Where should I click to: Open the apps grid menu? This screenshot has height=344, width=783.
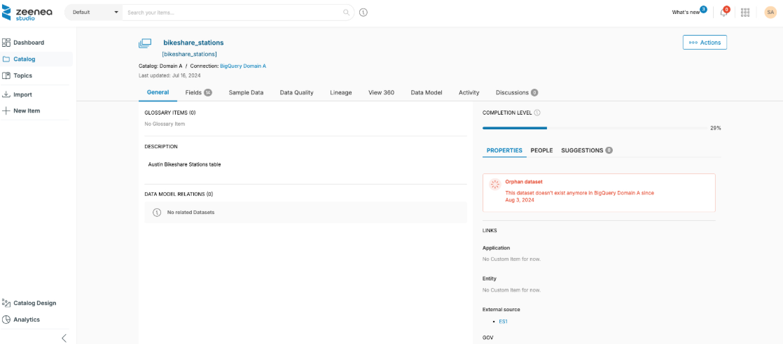tap(745, 13)
